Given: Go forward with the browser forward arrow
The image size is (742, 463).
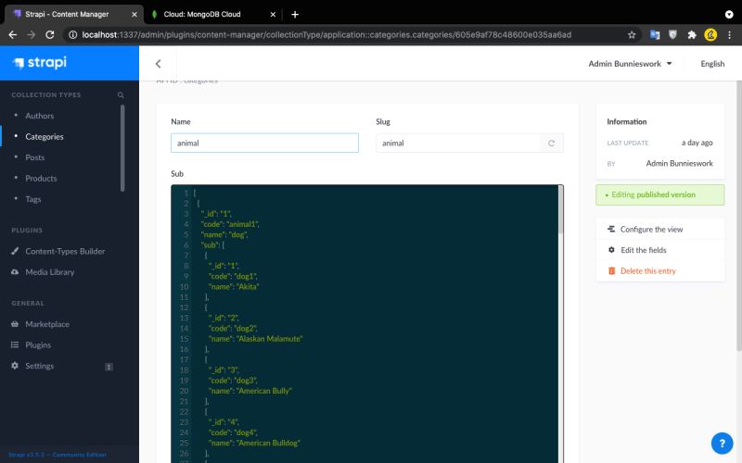Looking at the screenshot, I should tap(32, 34).
